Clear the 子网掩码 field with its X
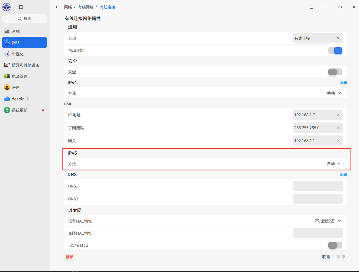Image resolution: width=359 pixels, height=272 pixels. pyautogui.click(x=338, y=128)
